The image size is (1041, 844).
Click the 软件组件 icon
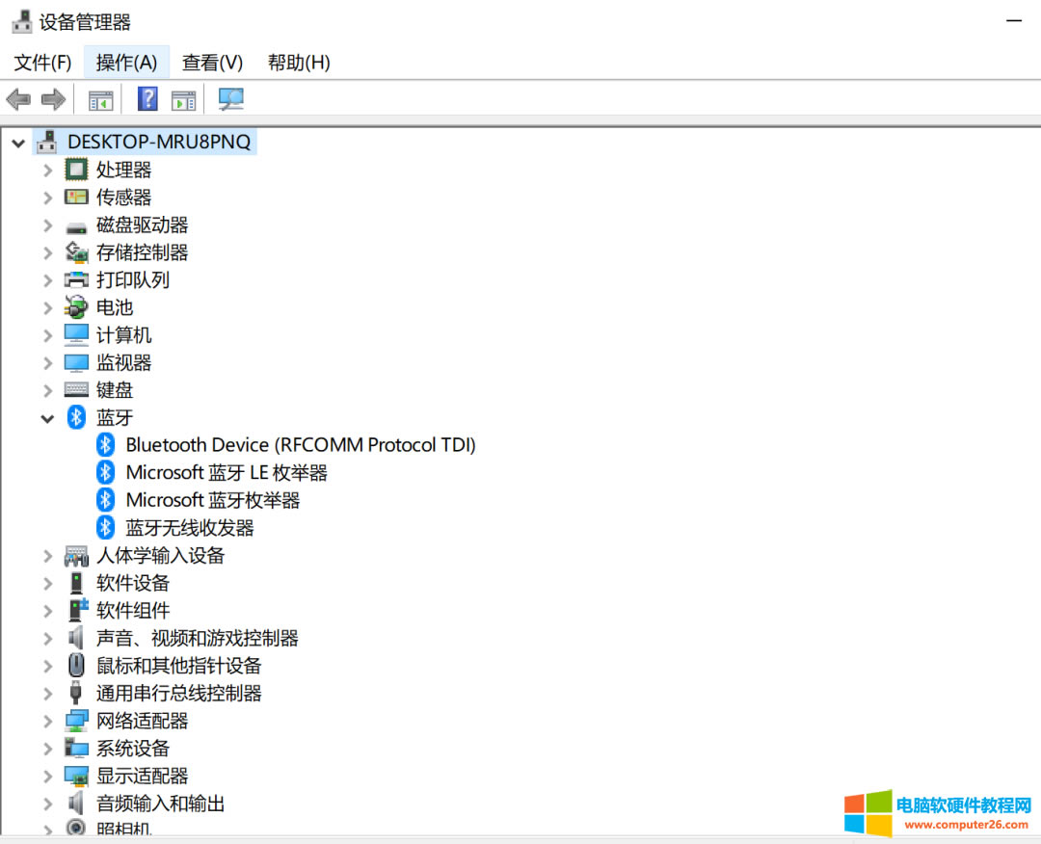(x=78, y=610)
